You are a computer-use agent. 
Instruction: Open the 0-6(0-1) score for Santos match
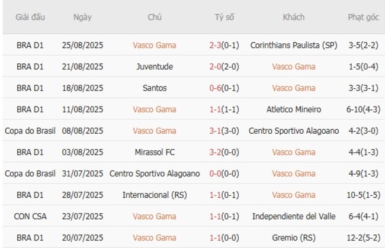click(224, 88)
